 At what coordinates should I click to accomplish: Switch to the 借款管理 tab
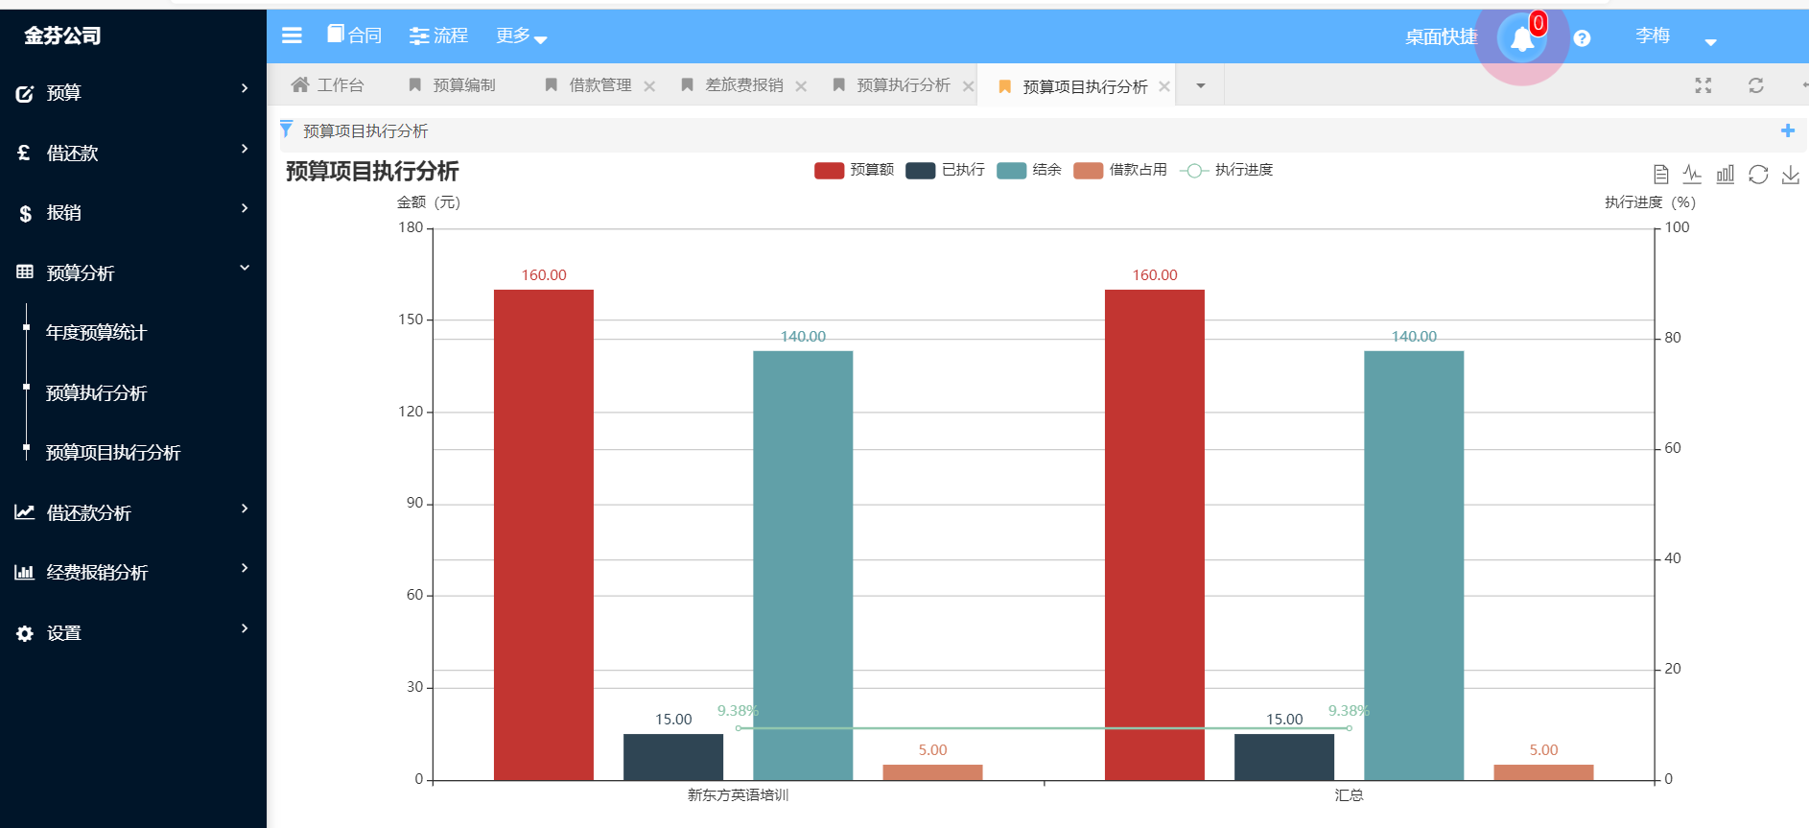point(589,84)
